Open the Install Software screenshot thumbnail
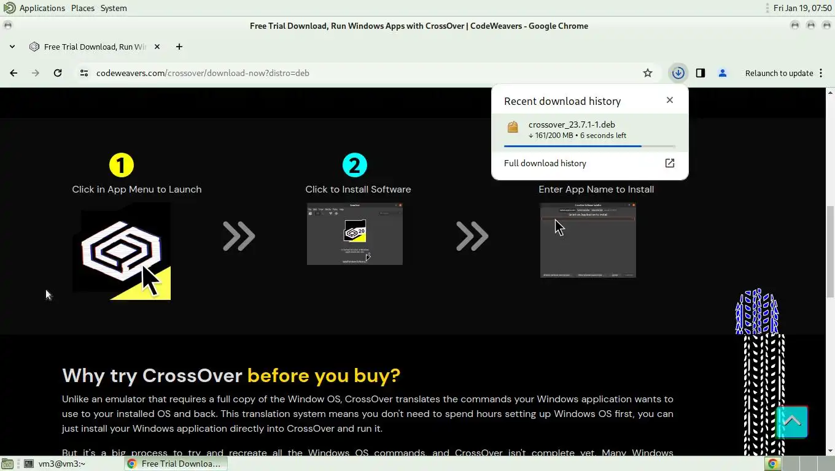835x471 pixels. click(355, 234)
